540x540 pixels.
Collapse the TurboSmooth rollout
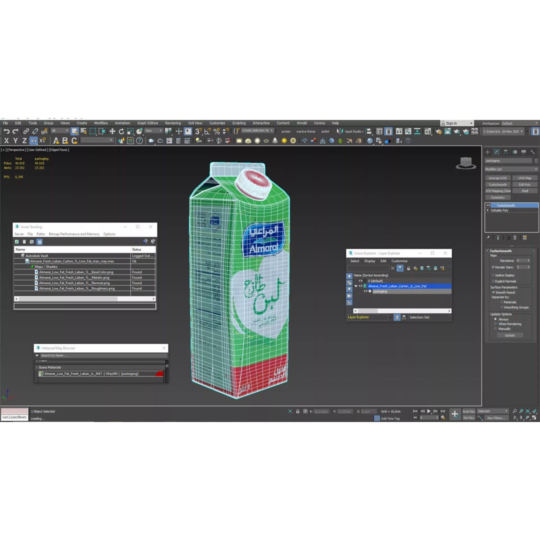487,250
